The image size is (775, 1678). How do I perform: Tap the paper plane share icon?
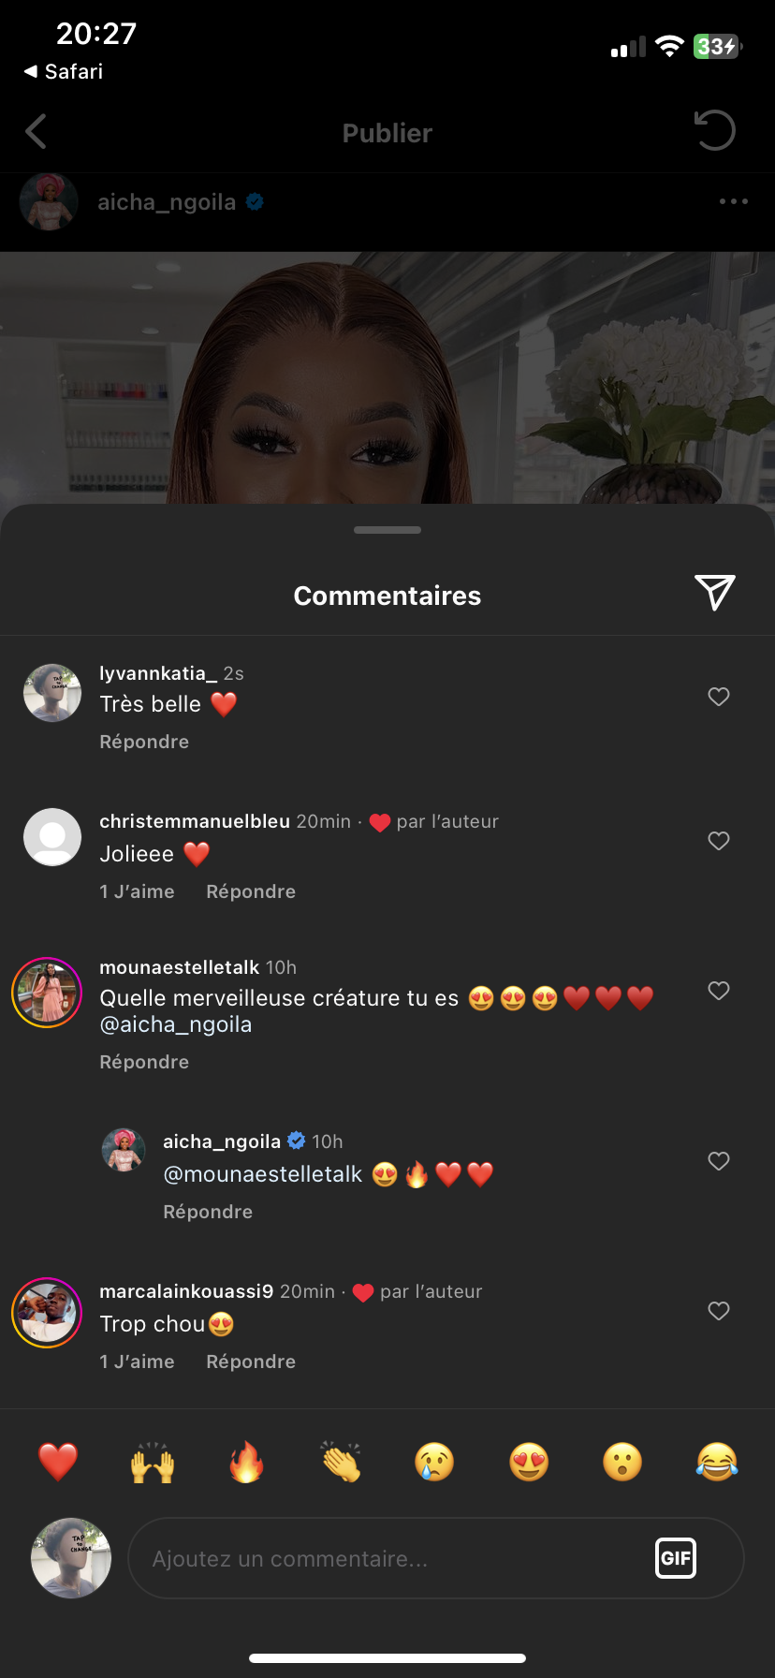(715, 593)
